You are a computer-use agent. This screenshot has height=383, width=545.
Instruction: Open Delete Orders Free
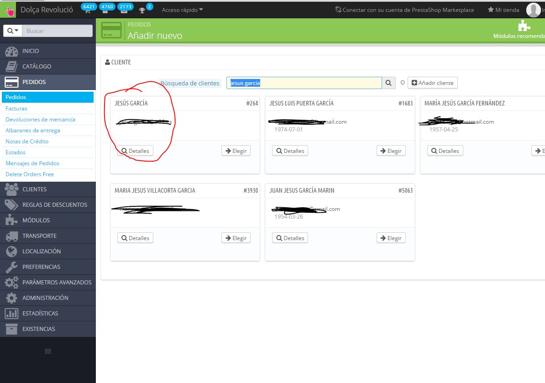(30, 174)
